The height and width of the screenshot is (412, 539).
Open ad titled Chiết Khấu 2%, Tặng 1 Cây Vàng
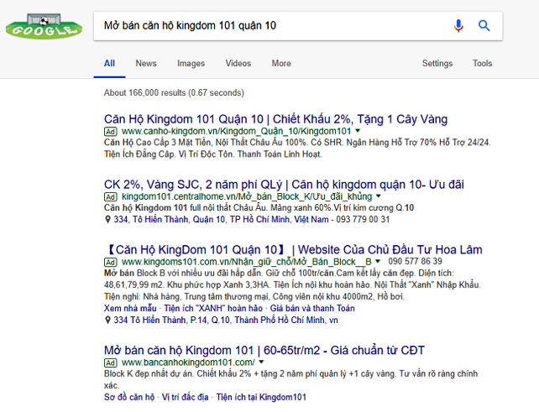(x=275, y=119)
